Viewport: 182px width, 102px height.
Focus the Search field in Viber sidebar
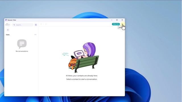pos(23,25)
